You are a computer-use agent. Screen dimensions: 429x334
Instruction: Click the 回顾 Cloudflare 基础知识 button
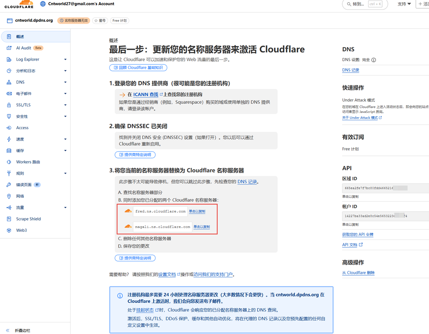coord(138,68)
